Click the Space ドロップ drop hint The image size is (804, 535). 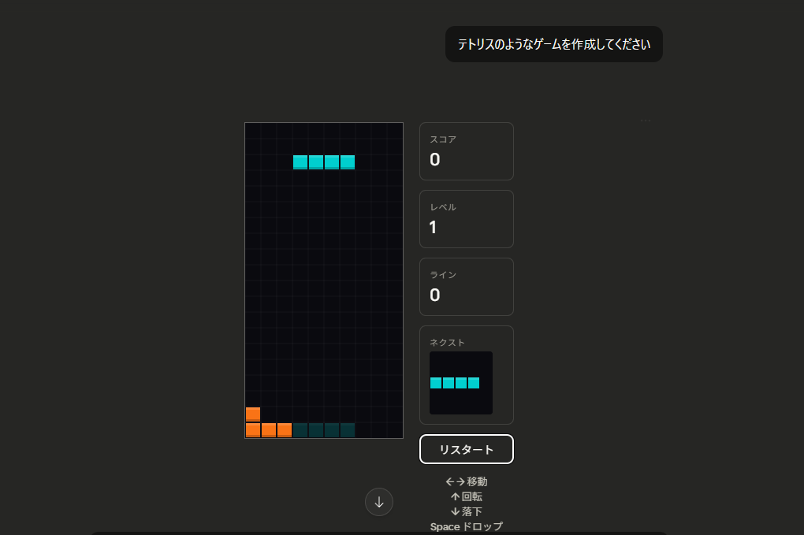click(x=467, y=526)
